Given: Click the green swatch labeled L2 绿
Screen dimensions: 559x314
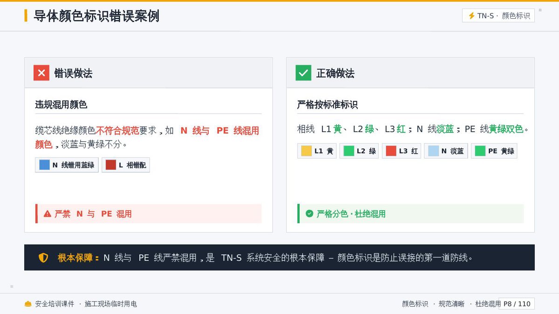Looking at the screenshot, I should coord(349,151).
